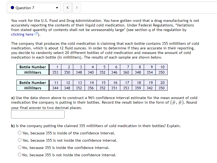Click the left chevron navigation arrow

point(67,8)
